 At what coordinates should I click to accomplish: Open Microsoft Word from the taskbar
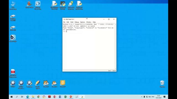point(60,97)
